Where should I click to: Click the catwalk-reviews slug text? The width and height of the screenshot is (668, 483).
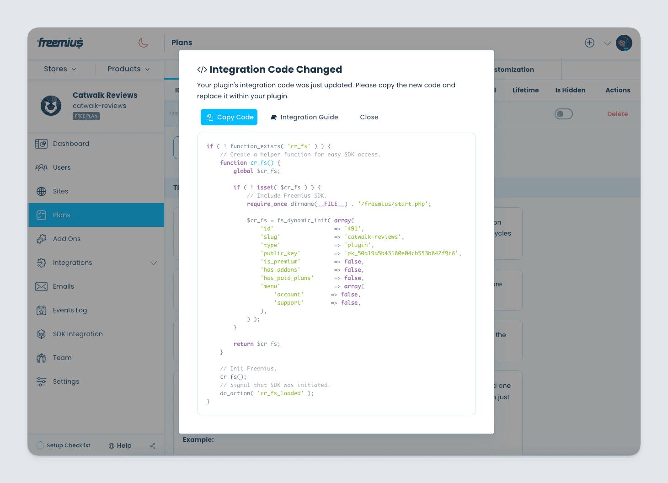tap(99, 106)
